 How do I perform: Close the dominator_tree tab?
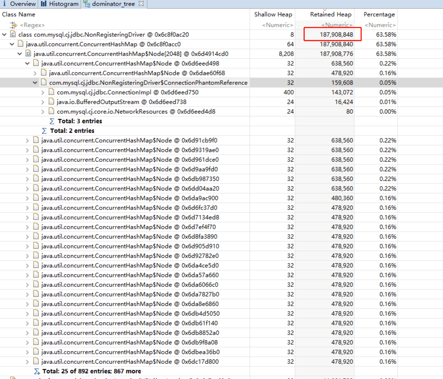click(141, 4)
